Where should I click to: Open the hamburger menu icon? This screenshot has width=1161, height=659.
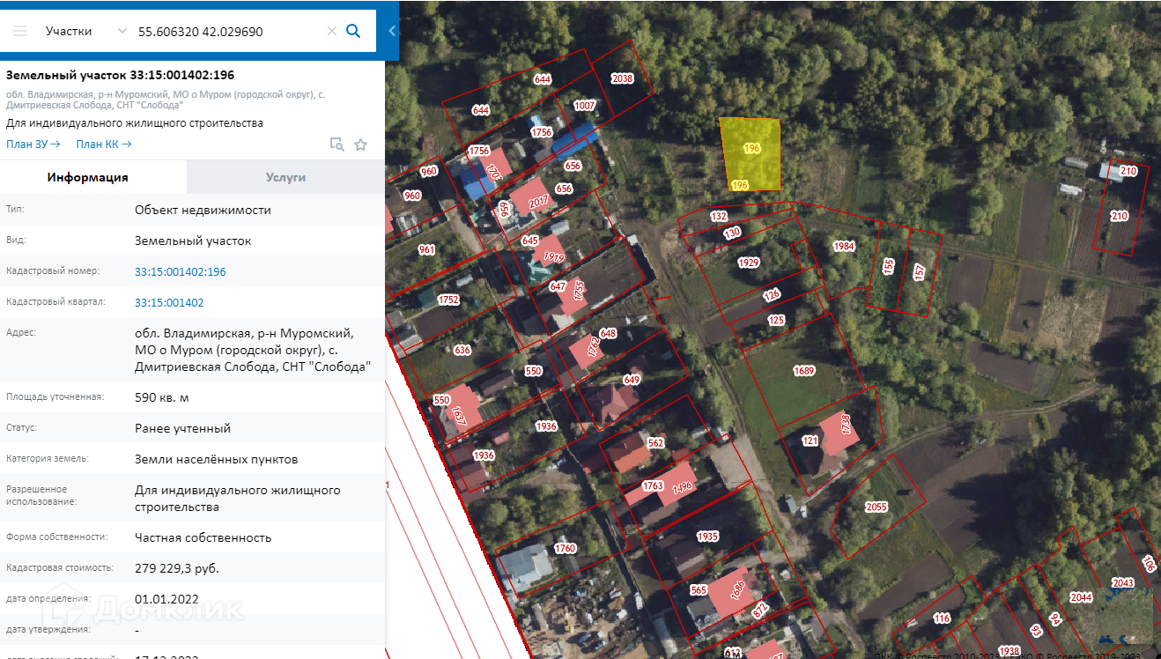click(x=20, y=31)
